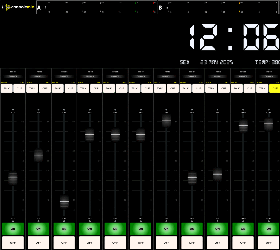This screenshot has width=280, height=250.
Task: Click the round dot below channel 4 fader
Action: (90, 221)
